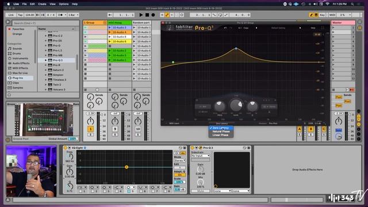Click the Pro-Q 3 Q knob
This screenshot has height=207, width=368.
coord(252,106)
